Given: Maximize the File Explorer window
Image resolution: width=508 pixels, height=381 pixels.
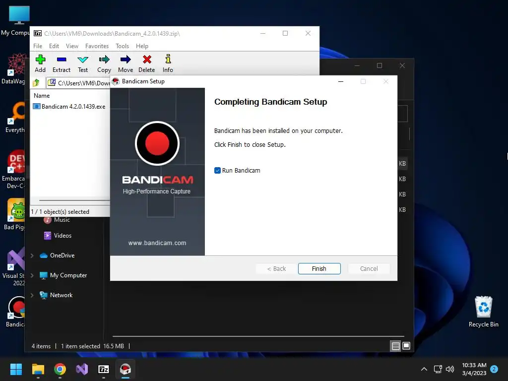Looking at the screenshot, I should pos(380,65).
